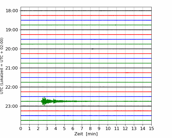
Task: Click the x-axis tick label 0
Action: [21, 128]
